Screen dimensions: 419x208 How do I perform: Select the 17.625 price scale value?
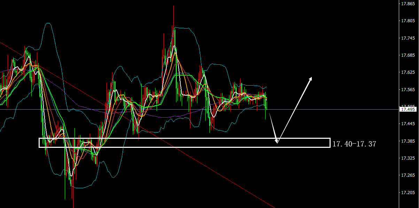coord(408,73)
